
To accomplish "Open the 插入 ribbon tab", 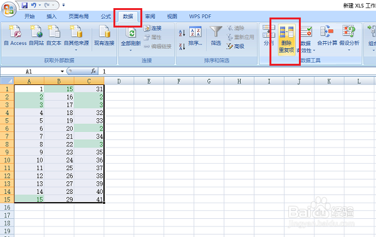I will (51, 16).
